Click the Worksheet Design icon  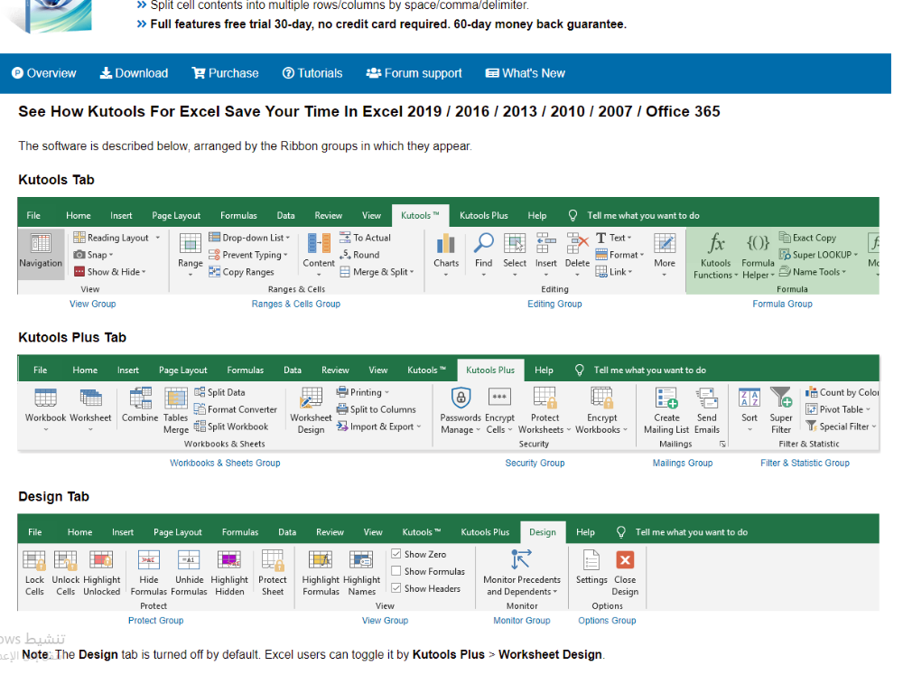(311, 398)
